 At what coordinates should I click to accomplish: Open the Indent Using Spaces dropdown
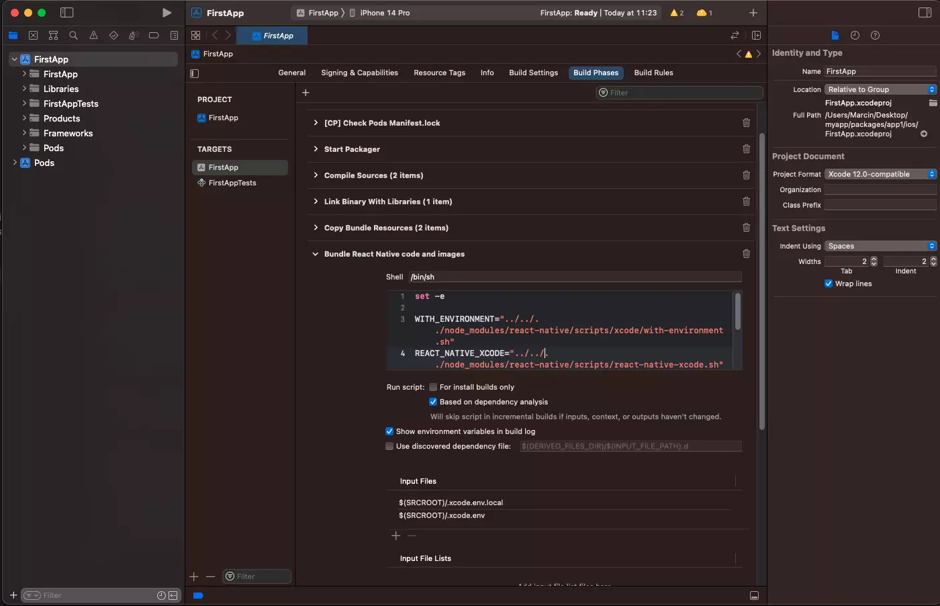[x=880, y=246]
